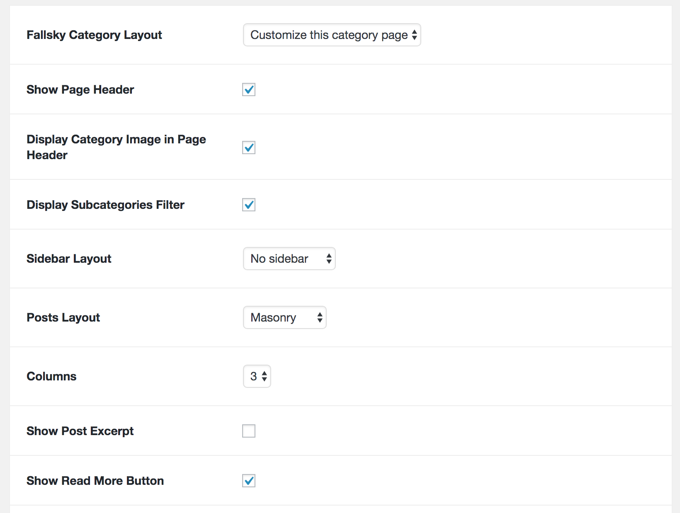Click the Columns row label
680x513 pixels.
(51, 376)
